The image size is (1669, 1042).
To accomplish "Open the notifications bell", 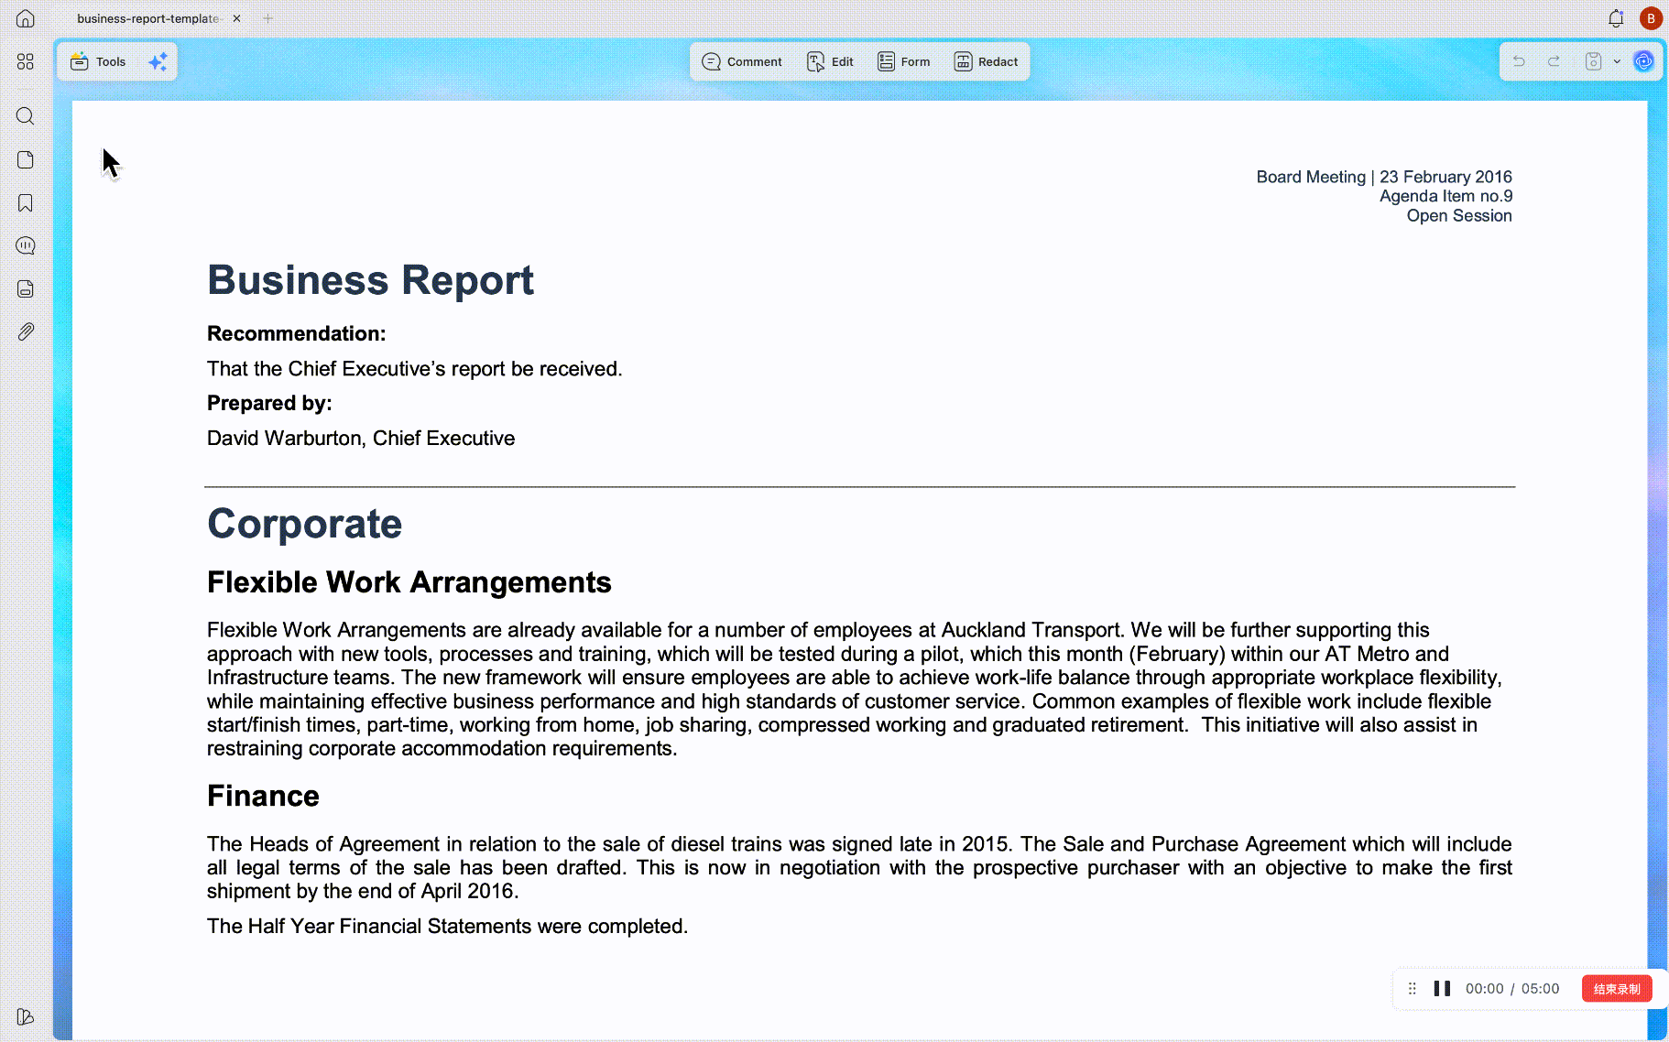I will point(1616,18).
